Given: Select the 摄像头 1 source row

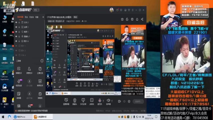Looking at the screenshot, I should pos(30,37).
